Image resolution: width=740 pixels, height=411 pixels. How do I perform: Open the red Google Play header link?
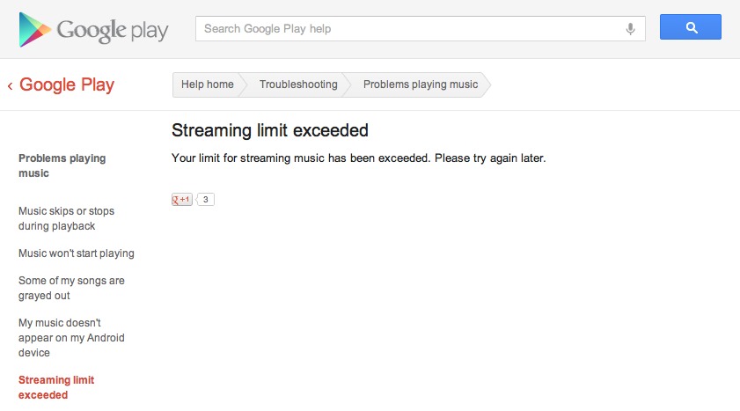tap(67, 85)
